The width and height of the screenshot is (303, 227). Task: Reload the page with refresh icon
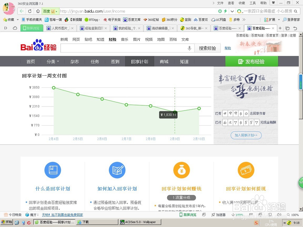(x=30, y=11)
